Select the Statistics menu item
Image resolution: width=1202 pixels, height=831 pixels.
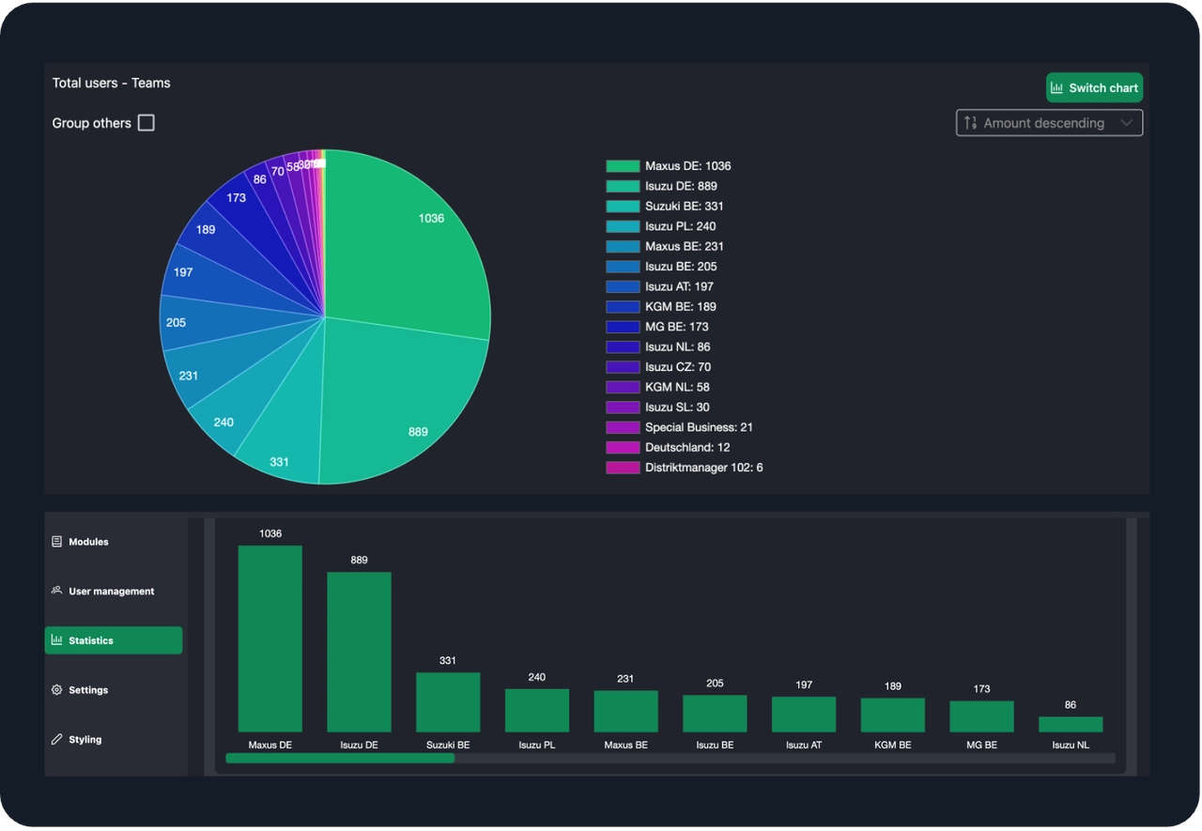pos(114,640)
